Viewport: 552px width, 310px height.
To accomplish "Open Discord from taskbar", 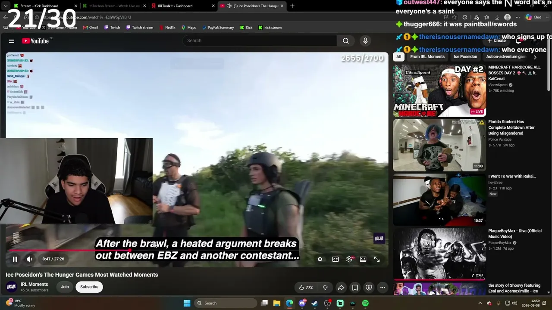I will point(302,303).
